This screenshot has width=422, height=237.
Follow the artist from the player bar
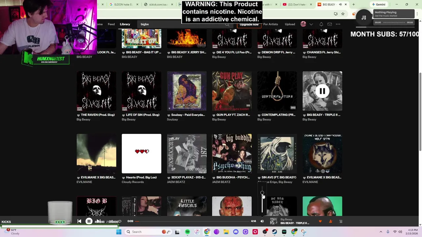[330, 221]
